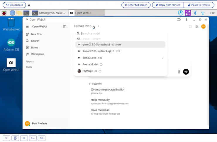The width and height of the screenshot is (217, 142).
Task: Click the 11:08 clock in the taskbar
Action: pyautogui.click(x=212, y=13)
